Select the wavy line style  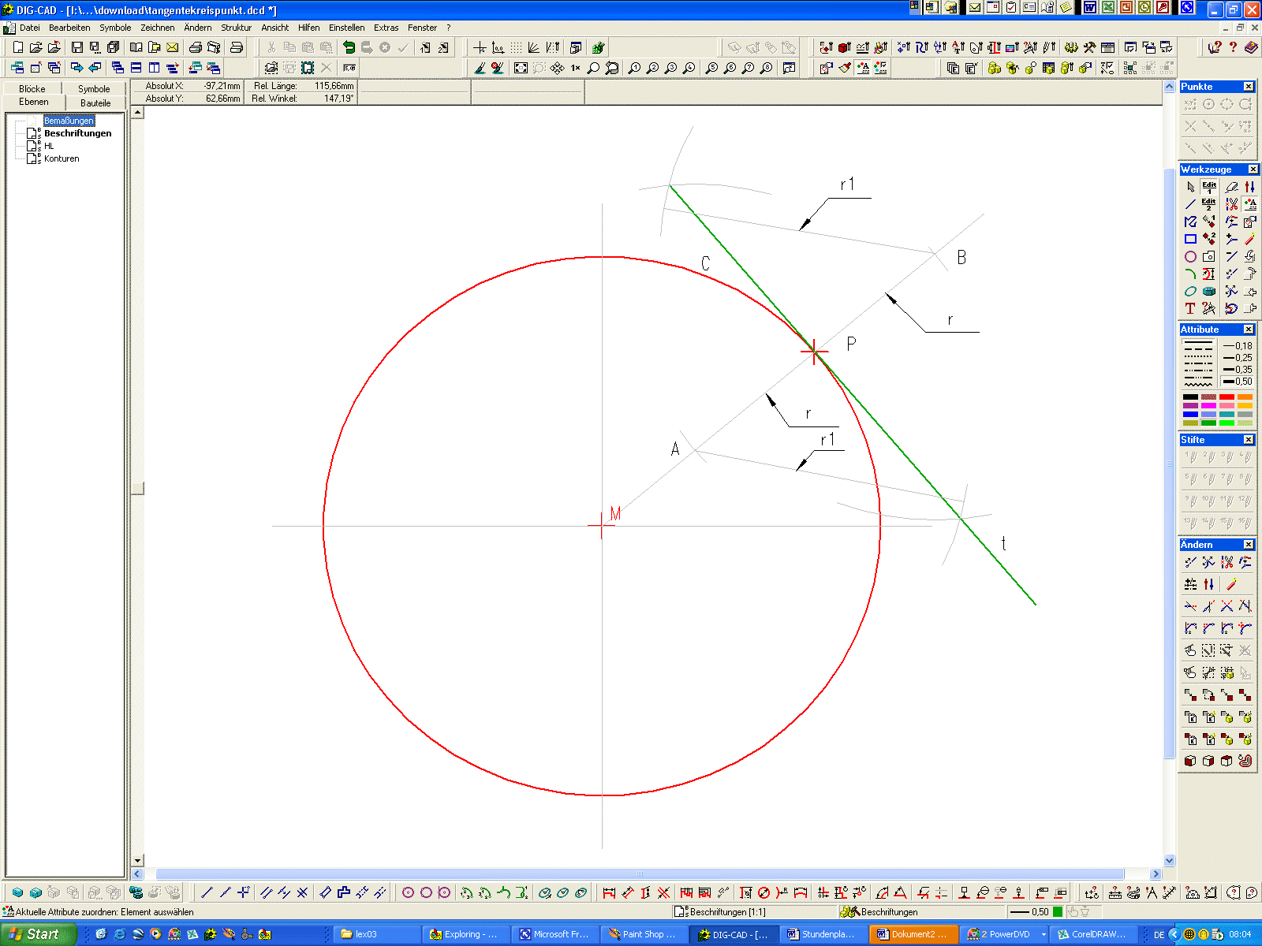(x=1198, y=384)
